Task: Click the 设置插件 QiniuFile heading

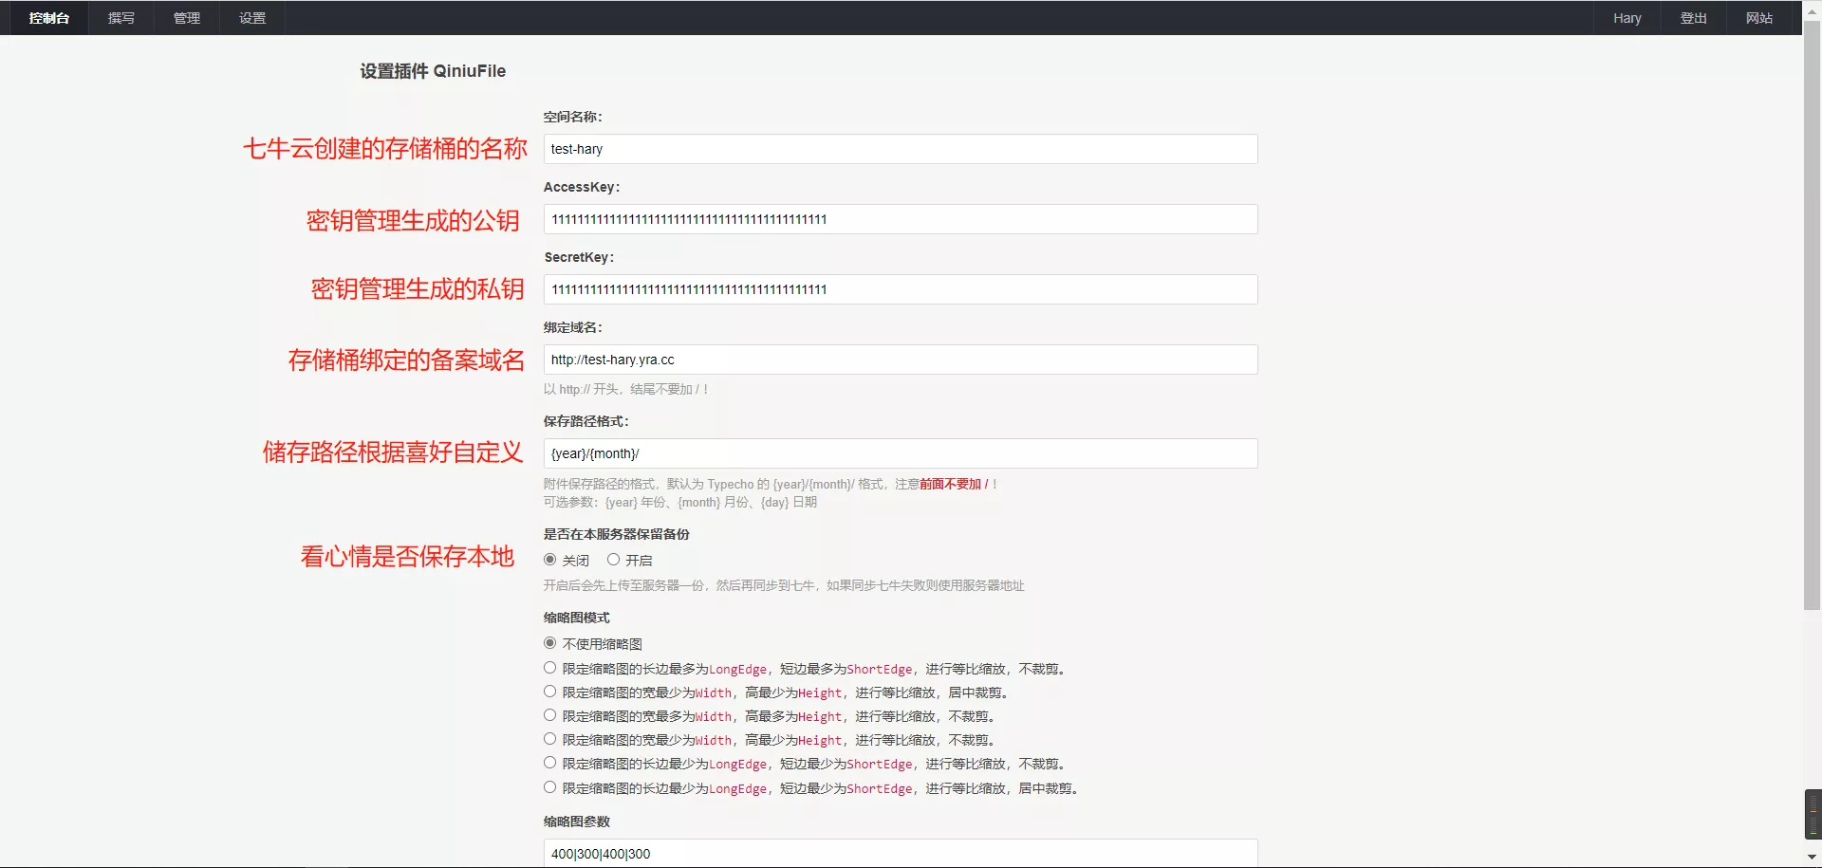Action: coord(433,71)
